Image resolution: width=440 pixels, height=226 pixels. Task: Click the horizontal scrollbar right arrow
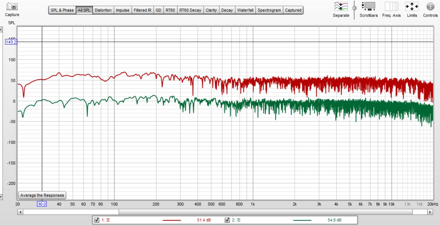coord(430,212)
